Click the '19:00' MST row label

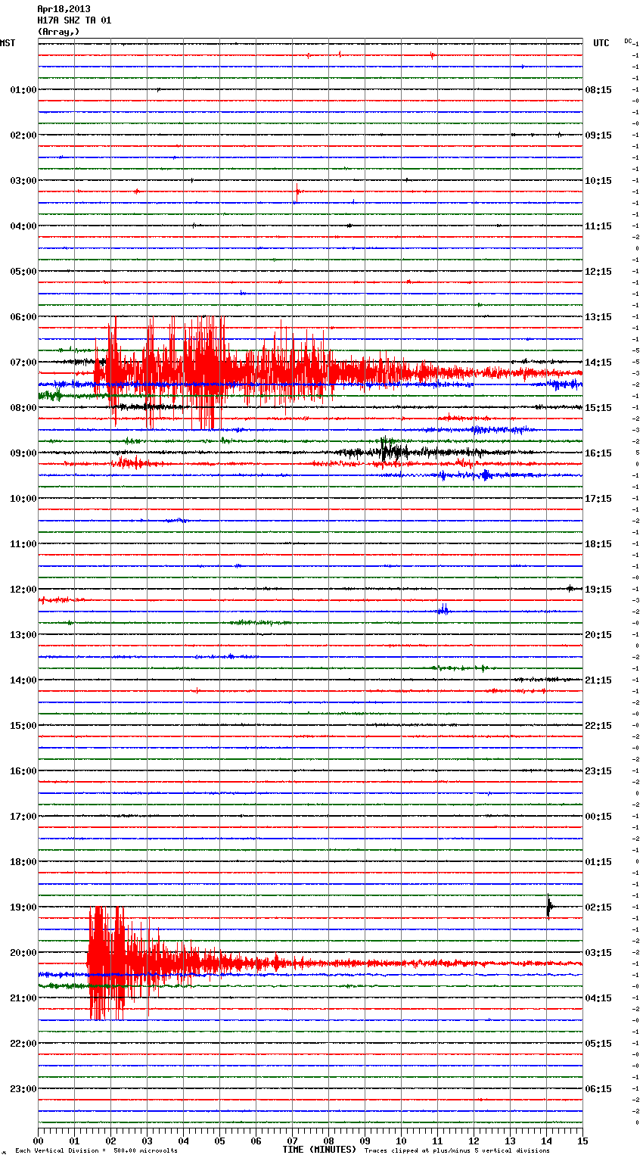tap(23, 907)
